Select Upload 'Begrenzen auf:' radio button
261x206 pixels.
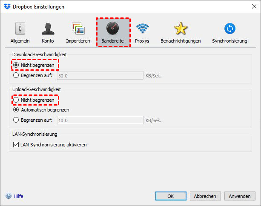16,120
